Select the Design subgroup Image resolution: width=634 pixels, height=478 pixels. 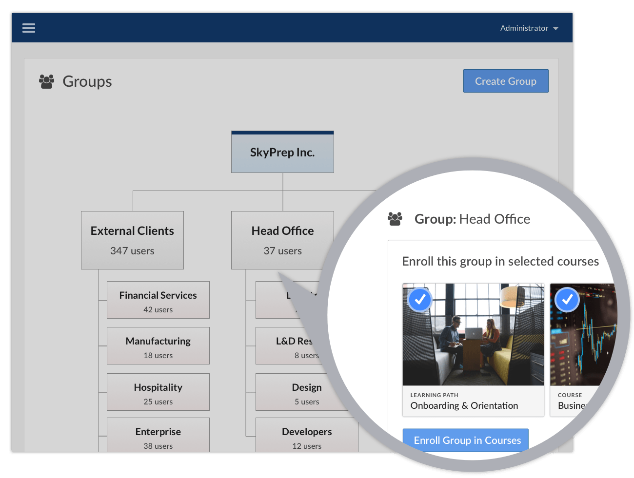[307, 392]
